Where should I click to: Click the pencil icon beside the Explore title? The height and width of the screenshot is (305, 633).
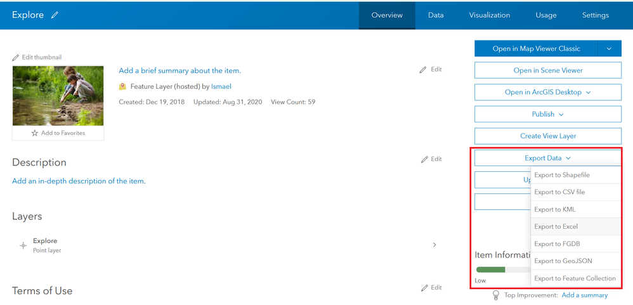tap(55, 15)
